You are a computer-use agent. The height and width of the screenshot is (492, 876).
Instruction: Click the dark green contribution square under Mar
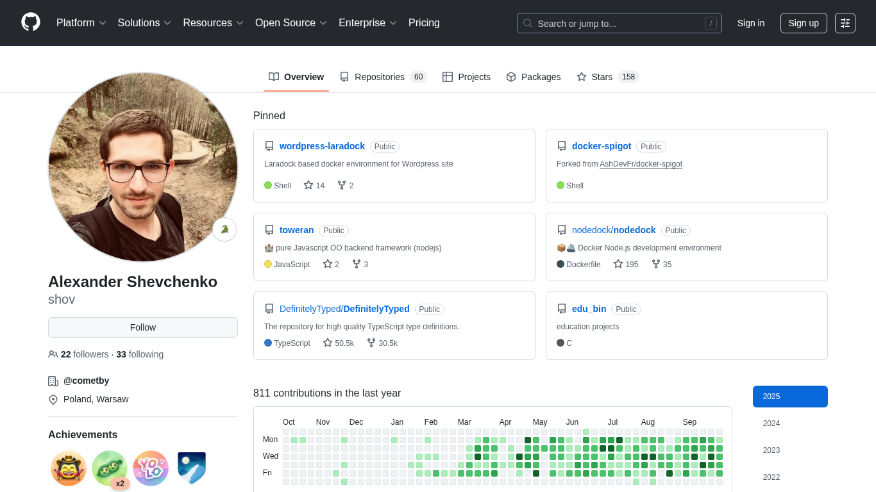(x=478, y=457)
